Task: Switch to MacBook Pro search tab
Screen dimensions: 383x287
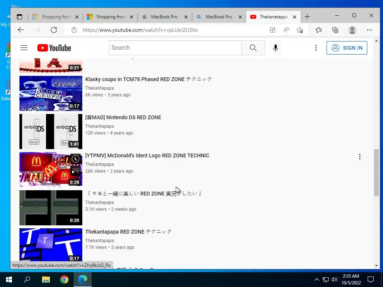Action: point(219,17)
